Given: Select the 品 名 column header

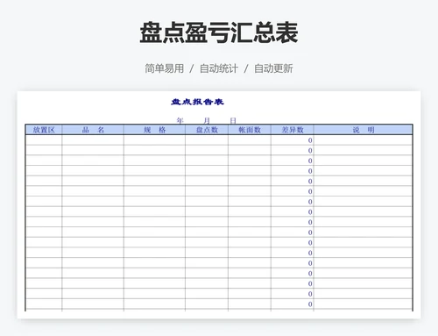Looking at the screenshot, I should click(93, 130).
